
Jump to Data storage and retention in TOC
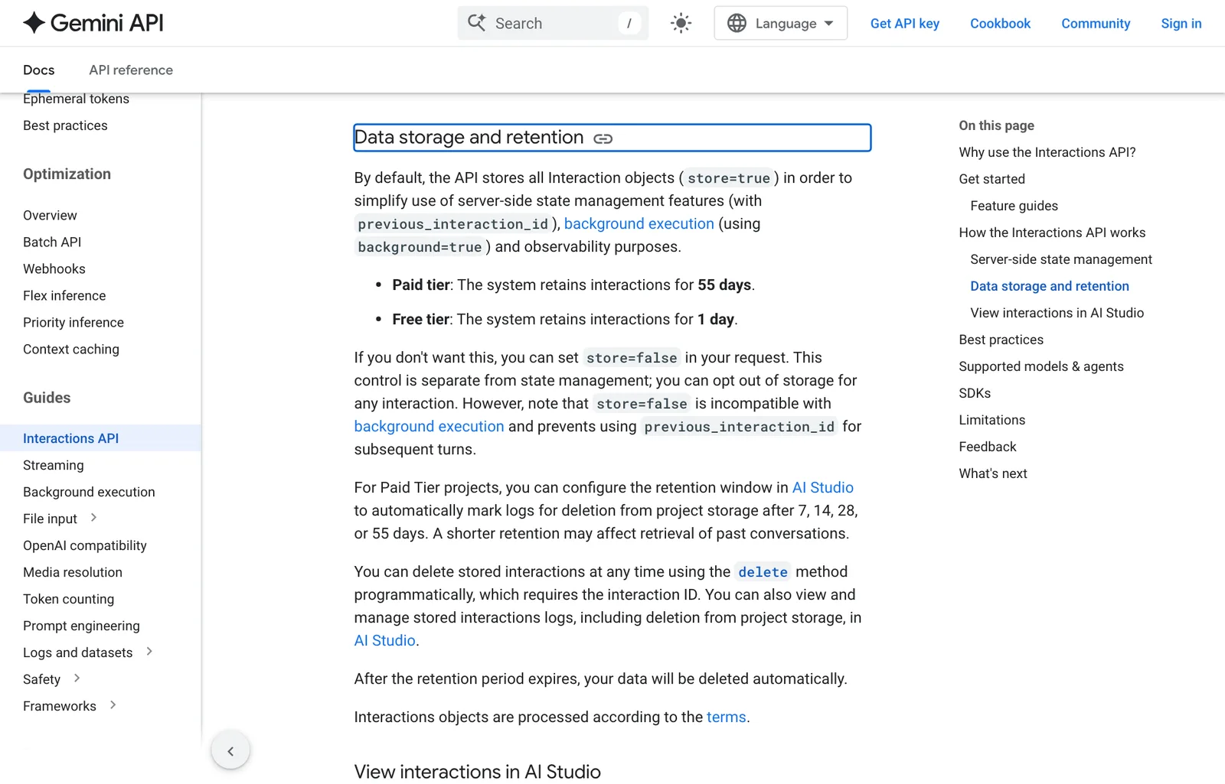pos(1049,286)
